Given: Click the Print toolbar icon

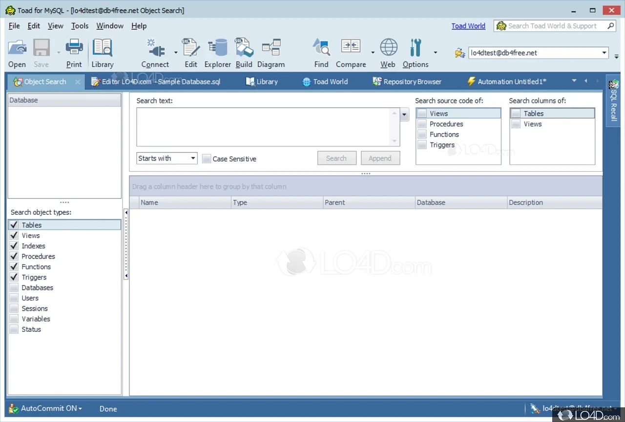Looking at the screenshot, I should coord(74,48).
